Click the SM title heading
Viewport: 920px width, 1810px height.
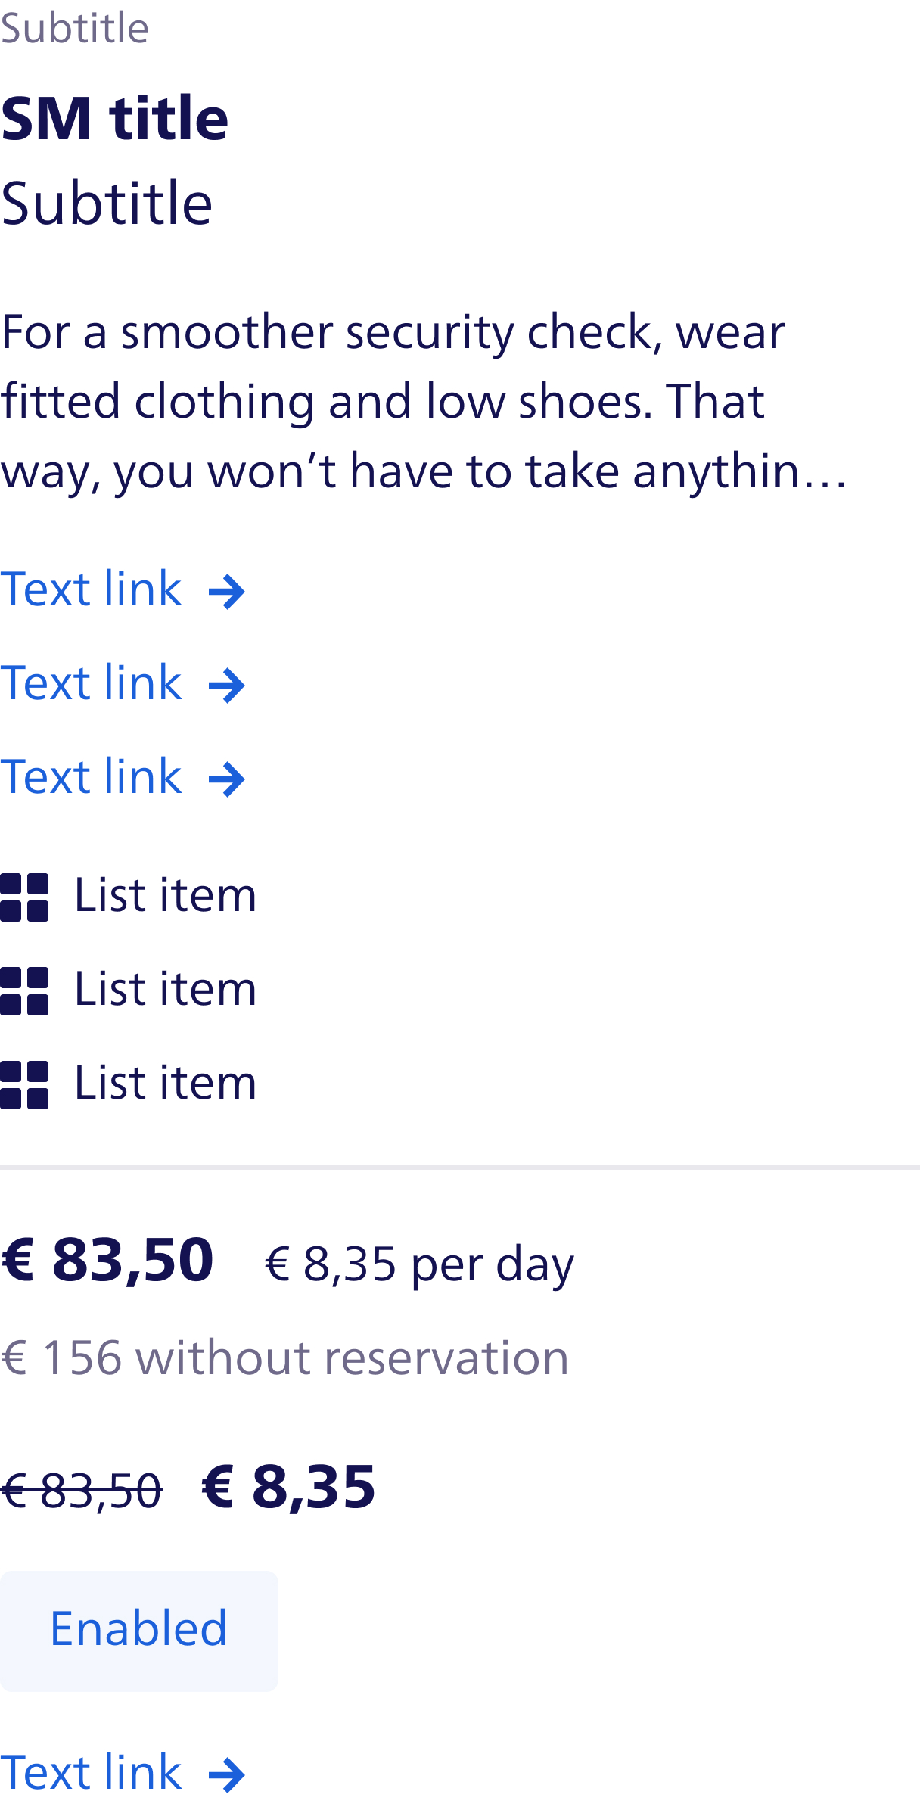(x=114, y=118)
